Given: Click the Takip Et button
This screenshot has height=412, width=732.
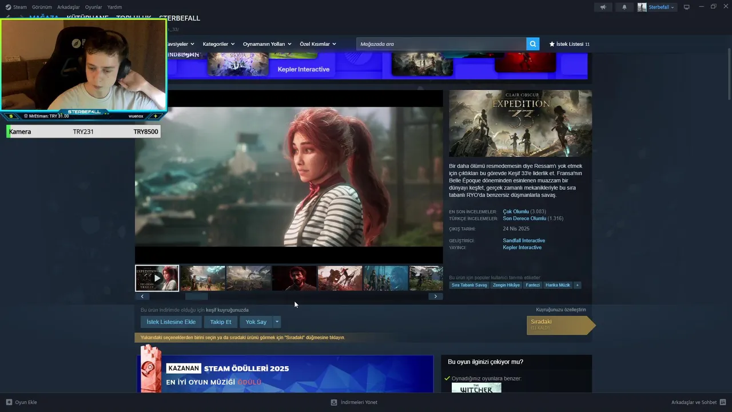Looking at the screenshot, I should (x=221, y=322).
